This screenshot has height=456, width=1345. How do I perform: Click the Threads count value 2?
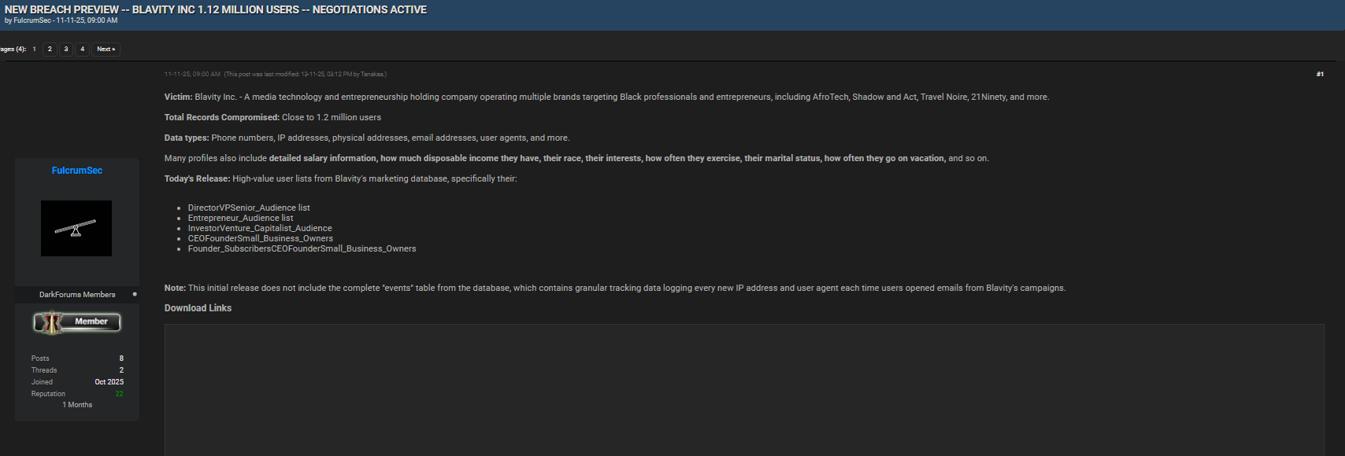pyautogui.click(x=121, y=370)
